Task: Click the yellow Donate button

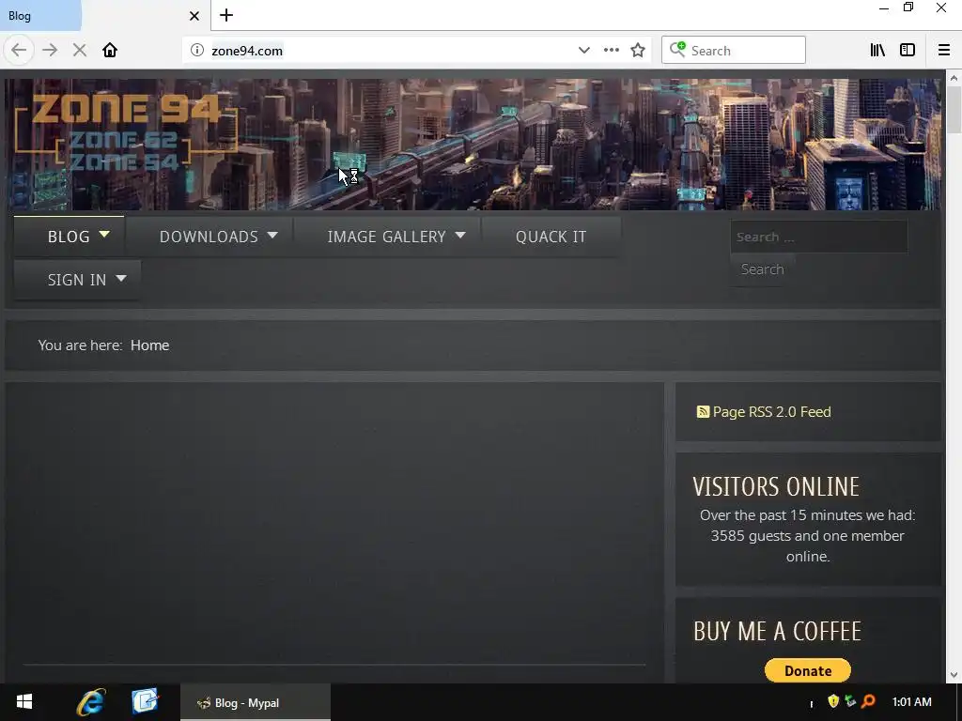Action: point(807,670)
